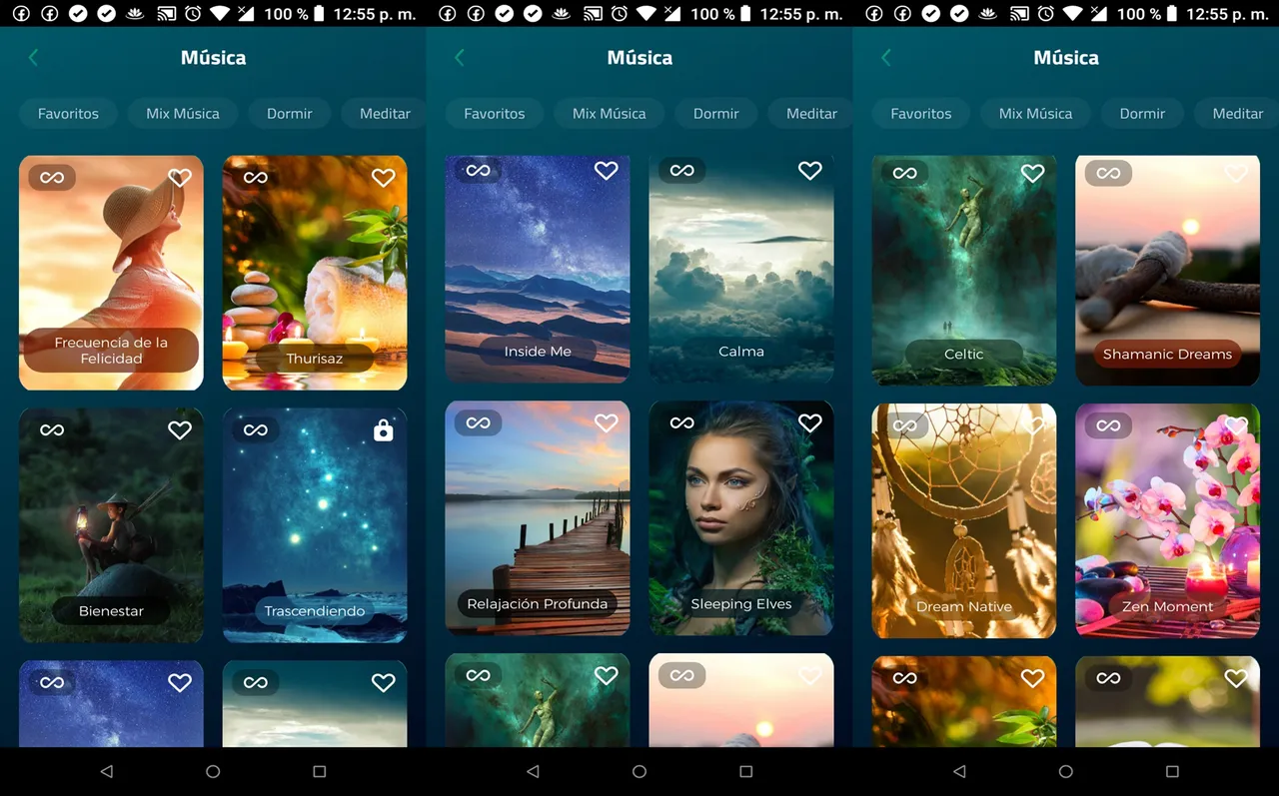Open Favoritos tab in right screen
This screenshot has width=1279, height=796.
coord(921,114)
